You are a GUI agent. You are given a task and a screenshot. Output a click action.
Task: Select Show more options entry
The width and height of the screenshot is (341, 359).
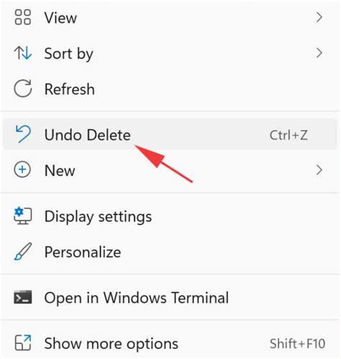pyautogui.click(x=170, y=343)
